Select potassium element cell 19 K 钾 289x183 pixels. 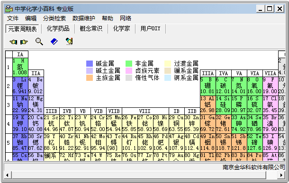[20, 124]
